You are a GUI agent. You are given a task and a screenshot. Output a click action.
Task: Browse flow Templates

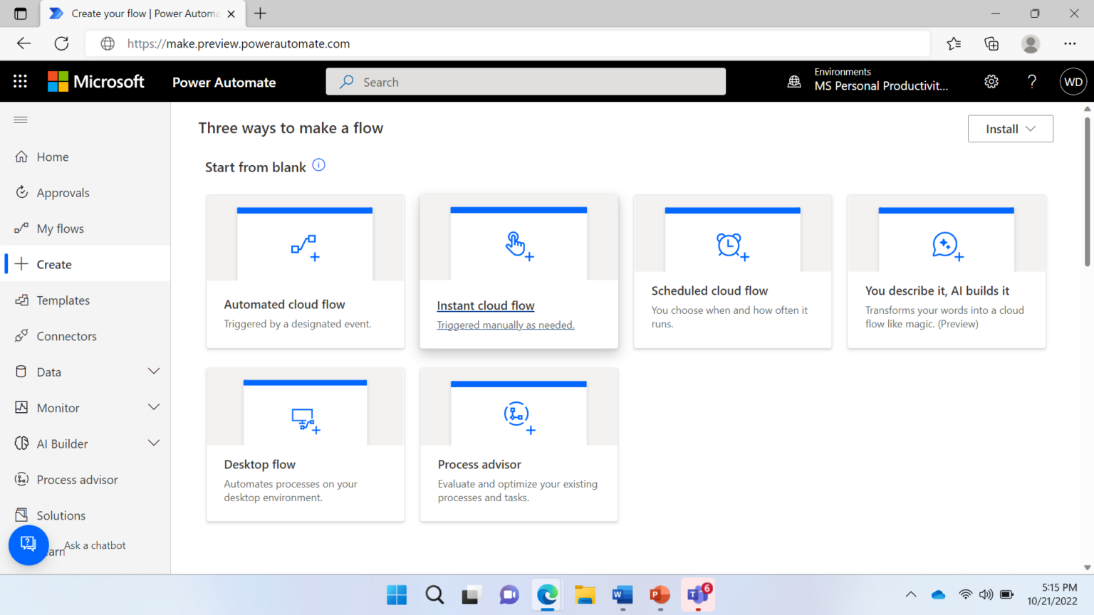point(63,300)
